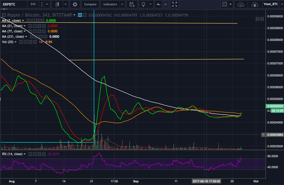
Task: Hide the MA (77, close) indicator
Action: (30, 31)
